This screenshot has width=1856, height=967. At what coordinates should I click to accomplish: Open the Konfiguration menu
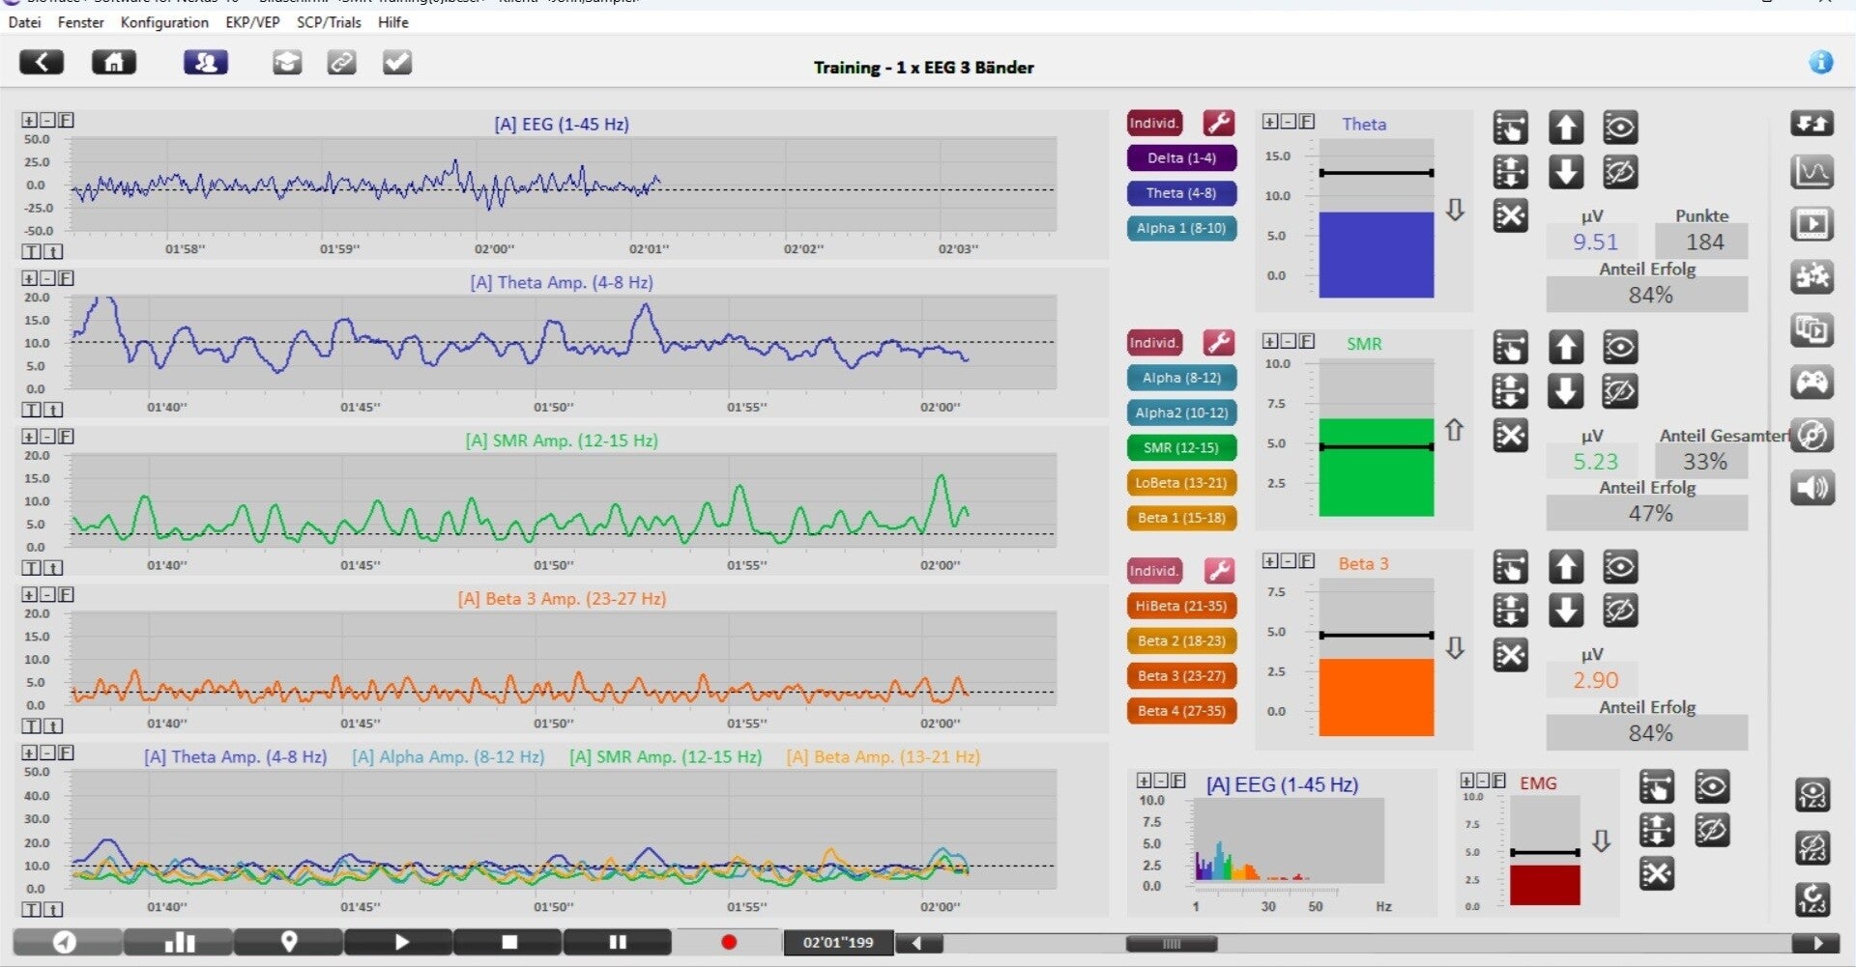pos(164,22)
